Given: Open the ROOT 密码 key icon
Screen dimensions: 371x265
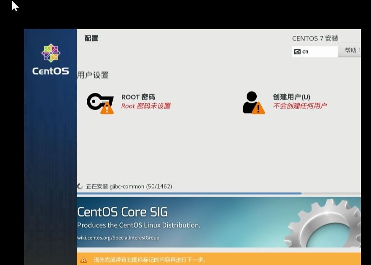Looking at the screenshot, I should 100,103.
